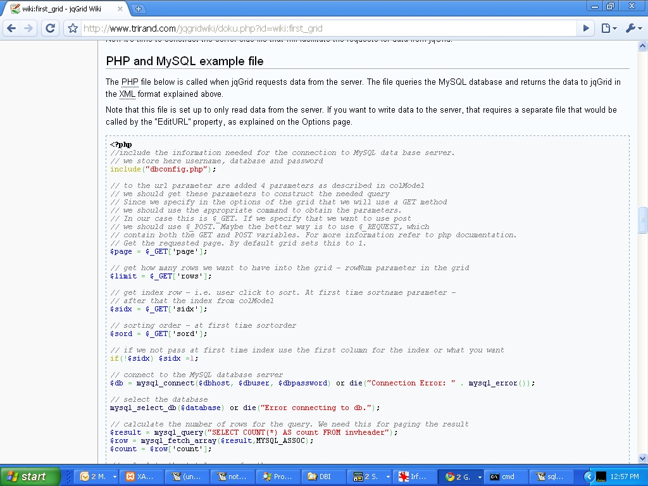Open the page control menu icon
Viewport: 648px width, 486px height.
click(x=609, y=28)
